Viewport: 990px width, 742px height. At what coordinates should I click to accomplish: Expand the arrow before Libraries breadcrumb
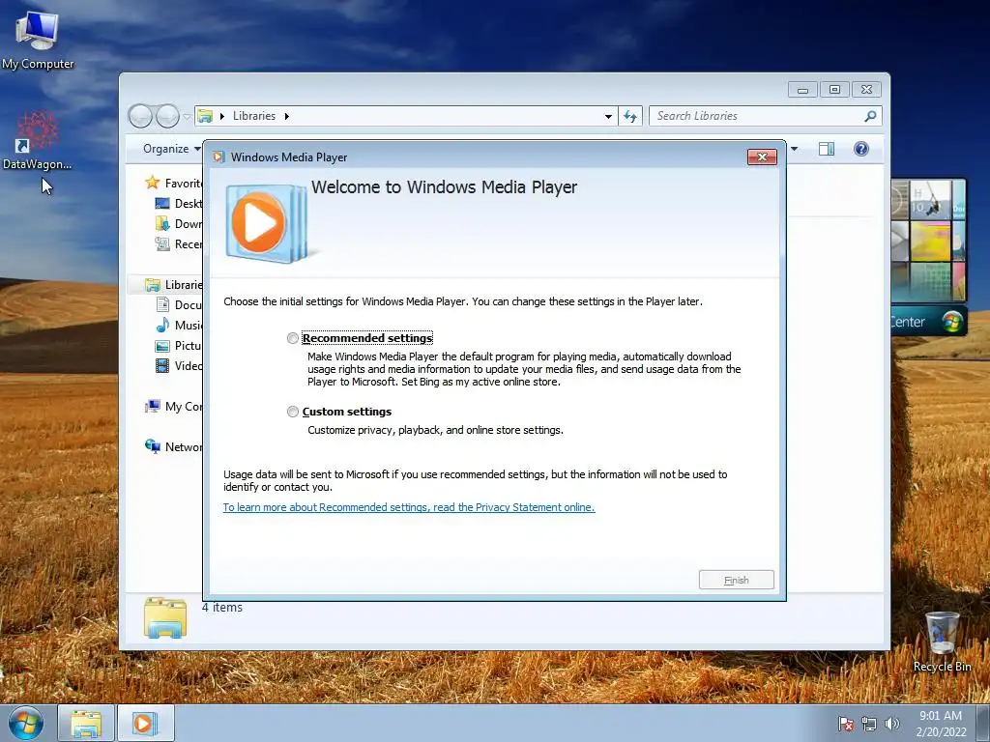tap(222, 116)
